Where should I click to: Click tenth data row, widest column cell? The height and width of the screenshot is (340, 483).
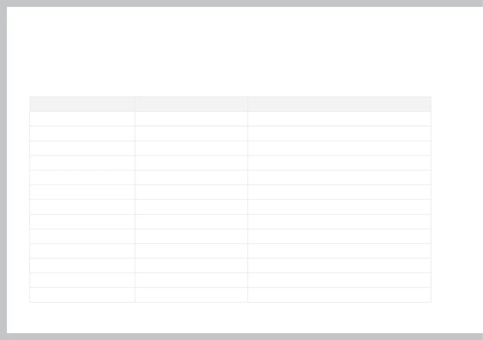(339, 251)
